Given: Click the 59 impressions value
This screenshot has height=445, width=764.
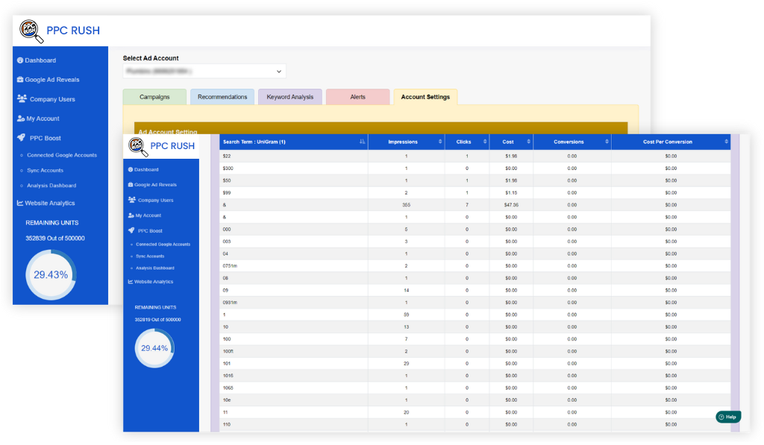Looking at the screenshot, I should (x=406, y=315).
